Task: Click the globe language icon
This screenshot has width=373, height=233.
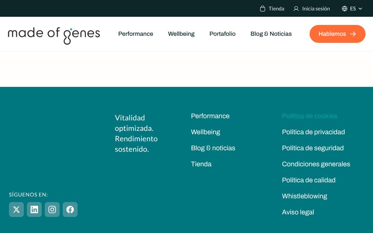Action: point(344,9)
